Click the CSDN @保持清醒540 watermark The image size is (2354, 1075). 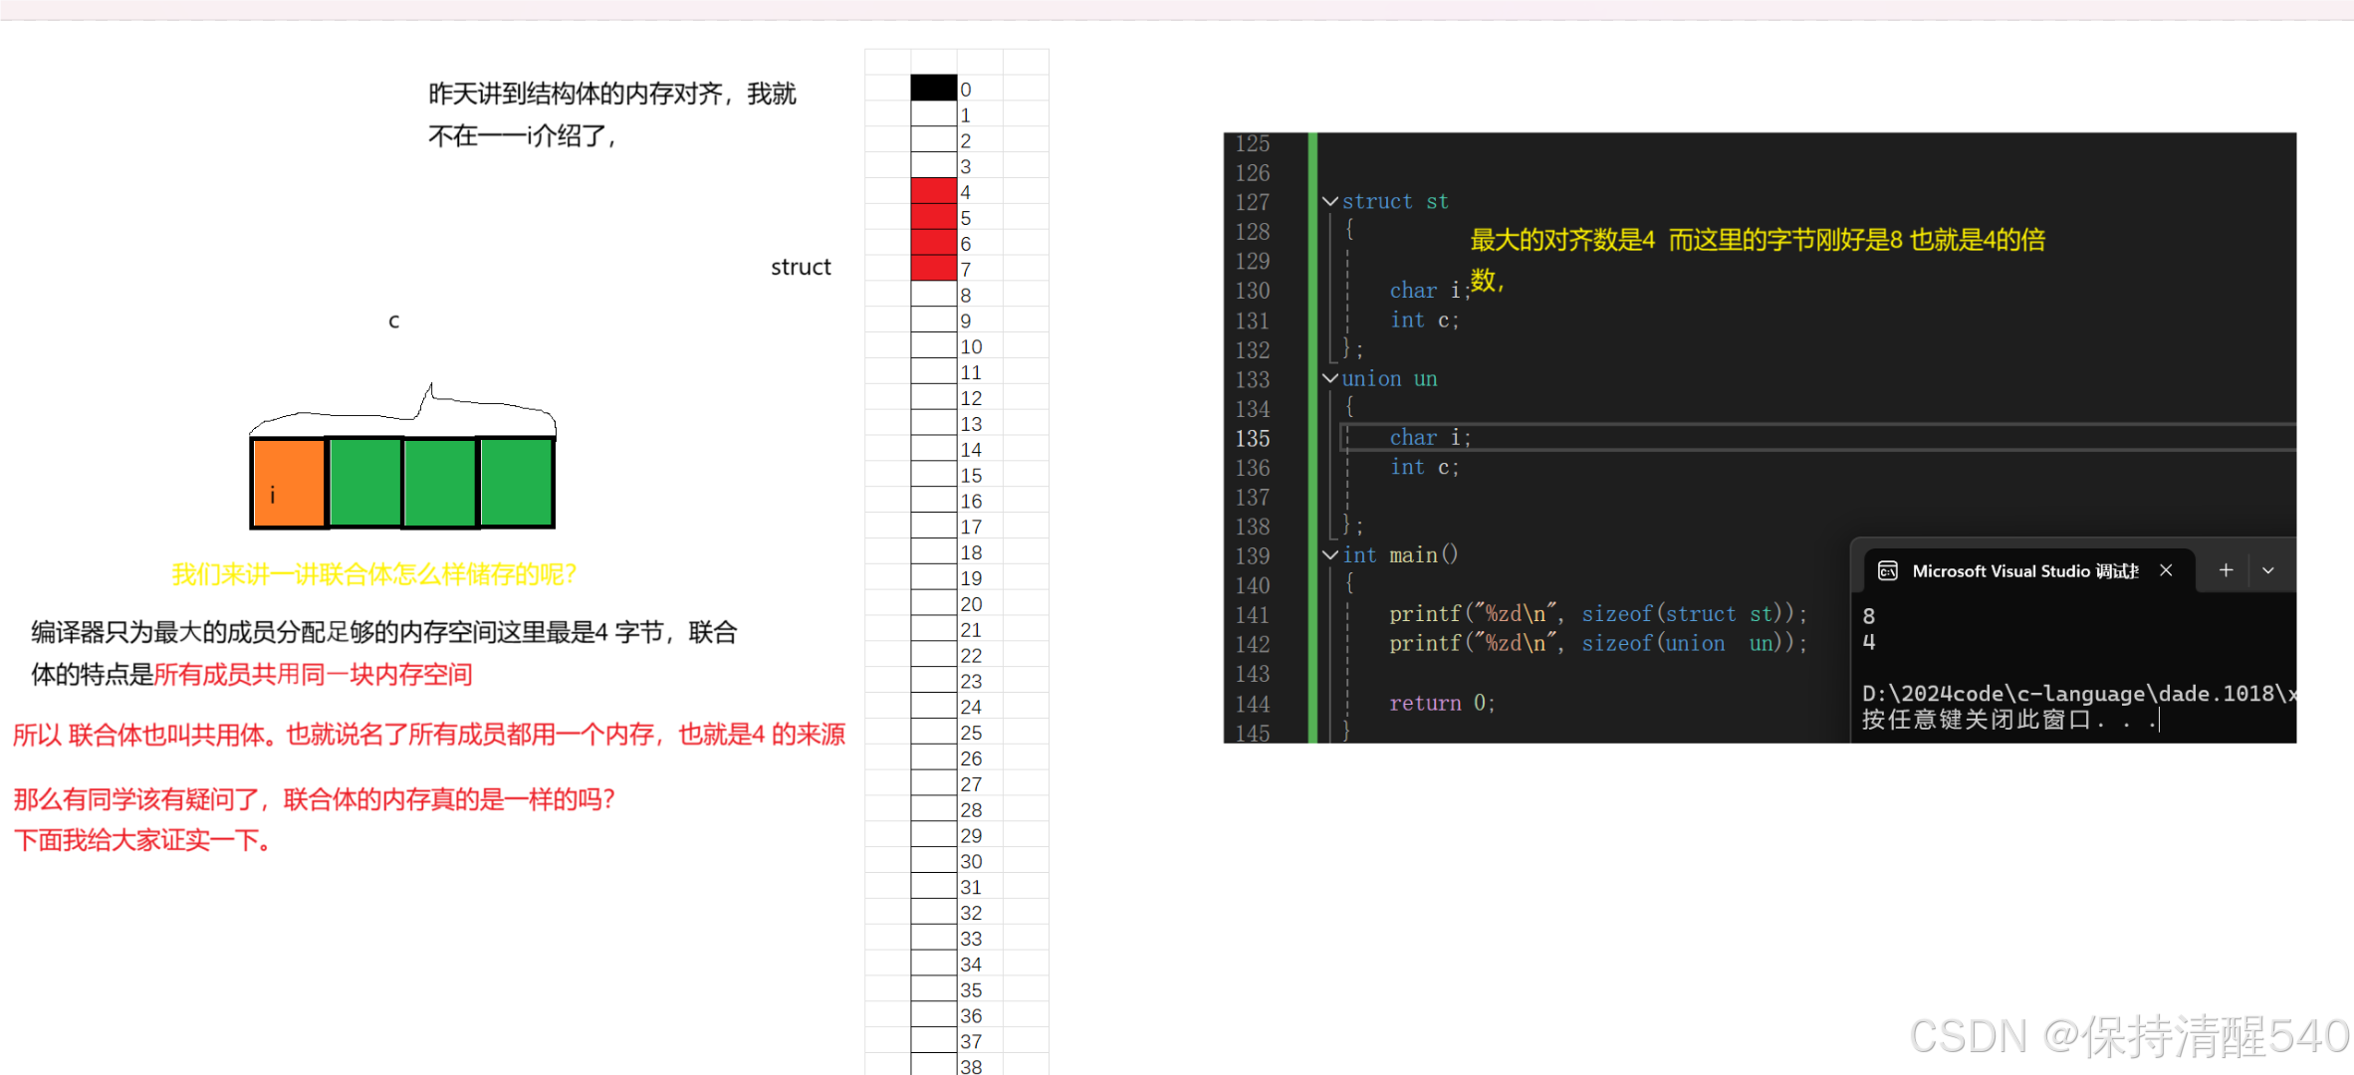[x=2128, y=1036]
